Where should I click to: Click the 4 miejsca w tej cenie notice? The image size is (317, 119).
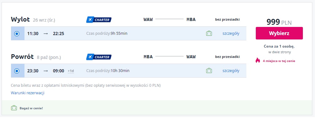tap(279, 61)
